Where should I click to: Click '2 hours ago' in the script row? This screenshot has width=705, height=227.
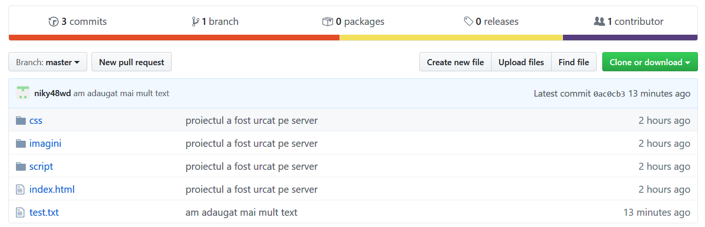pos(664,166)
